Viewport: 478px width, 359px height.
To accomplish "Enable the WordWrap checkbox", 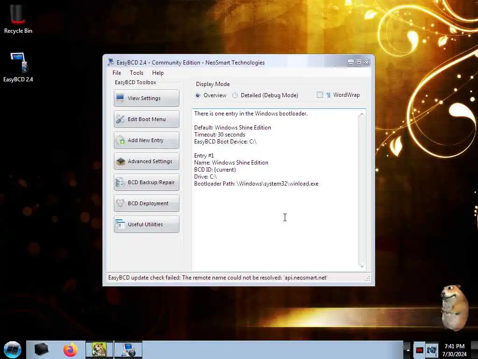I will [320, 94].
